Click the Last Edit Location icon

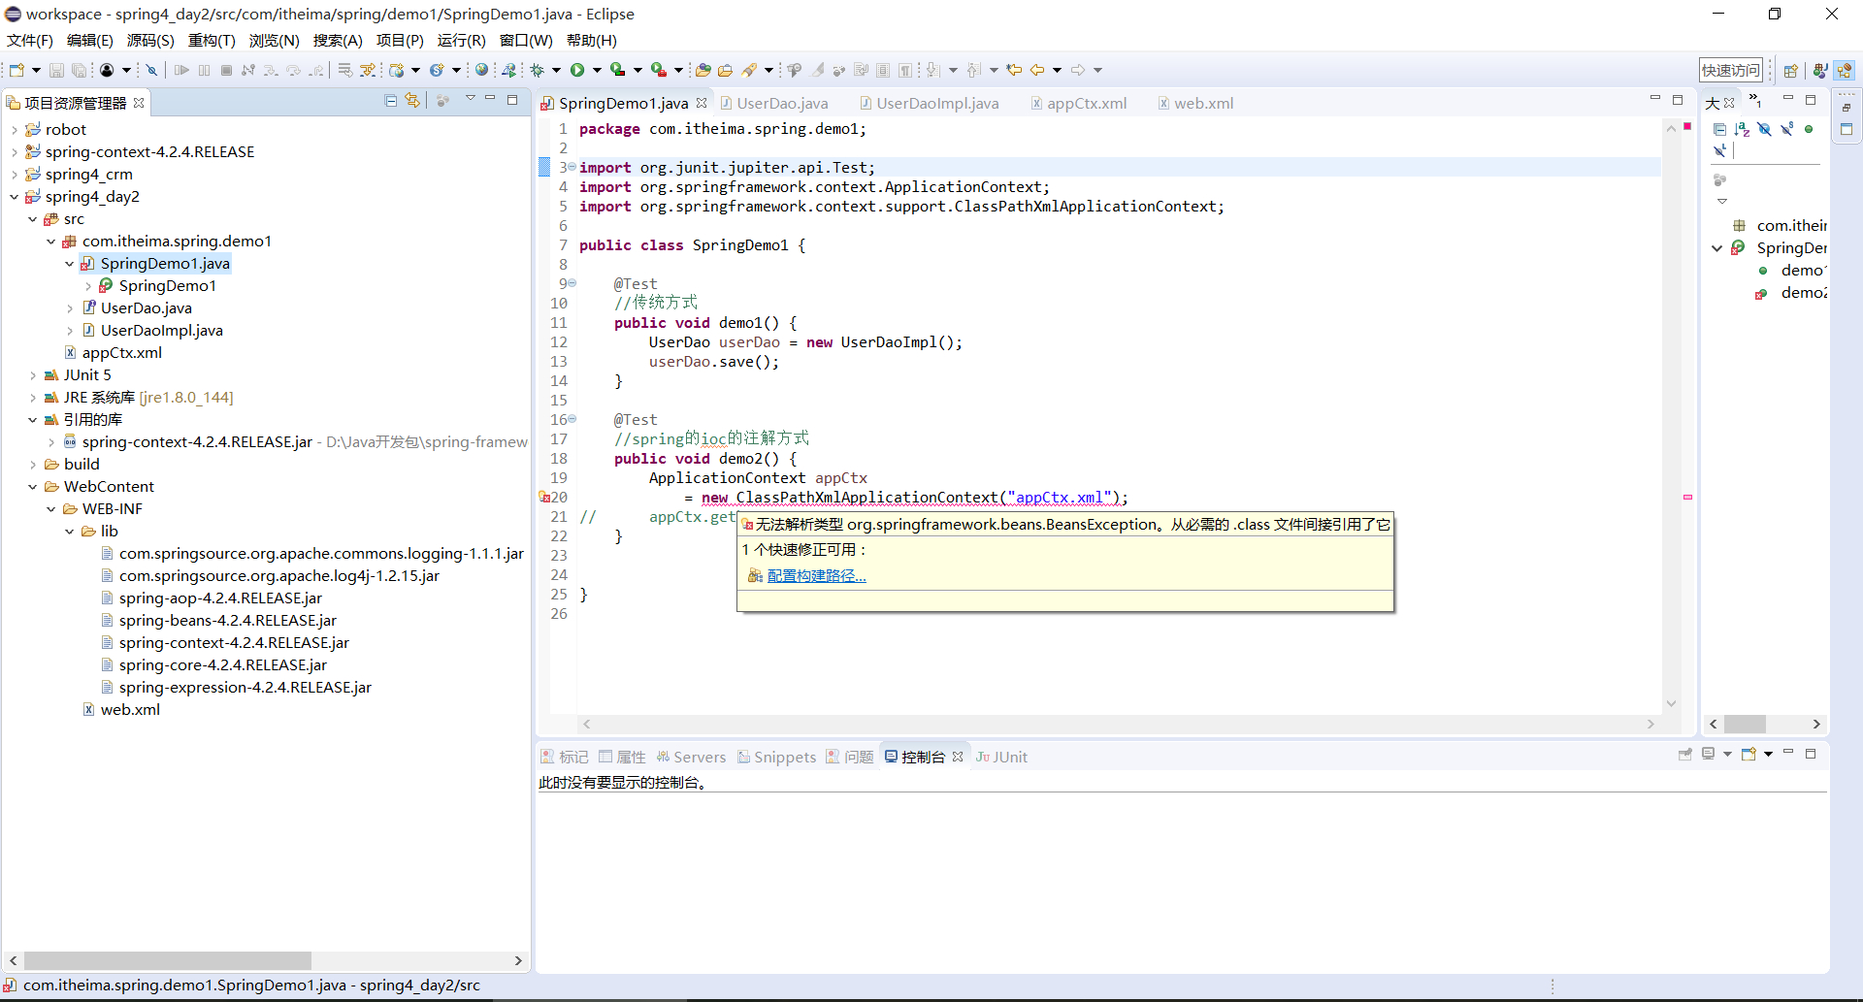(1014, 70)
